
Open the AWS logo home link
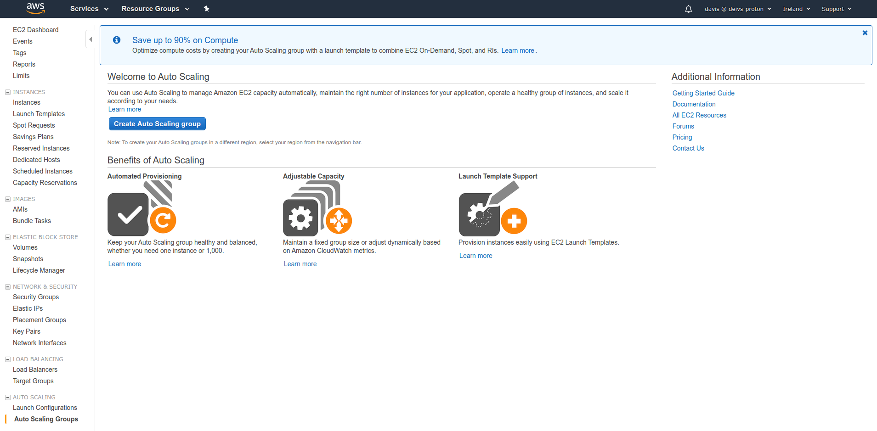point(35,8)
